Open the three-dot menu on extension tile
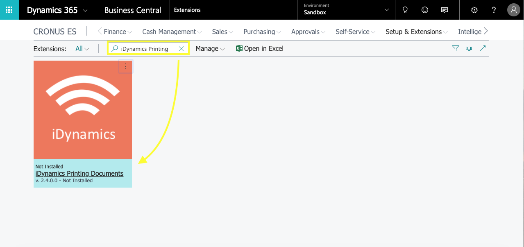The height and width of the screenshot is (247, 524). tap(126, 67)
